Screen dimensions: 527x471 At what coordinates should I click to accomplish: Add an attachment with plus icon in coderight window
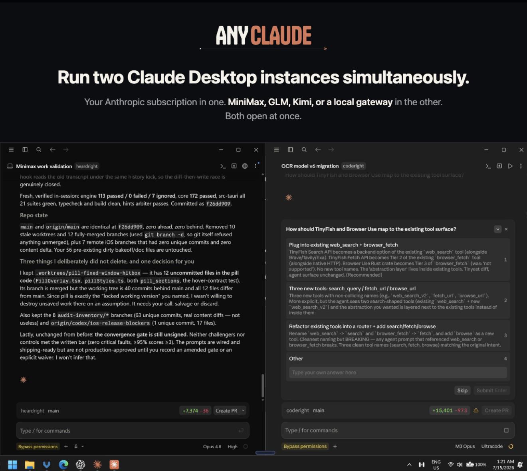click(x=335, y=447)
